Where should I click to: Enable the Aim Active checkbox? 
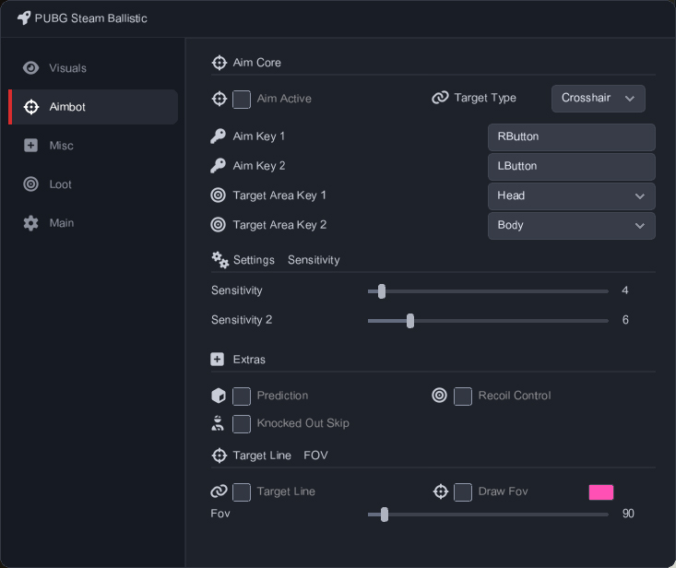coord(242,100)
